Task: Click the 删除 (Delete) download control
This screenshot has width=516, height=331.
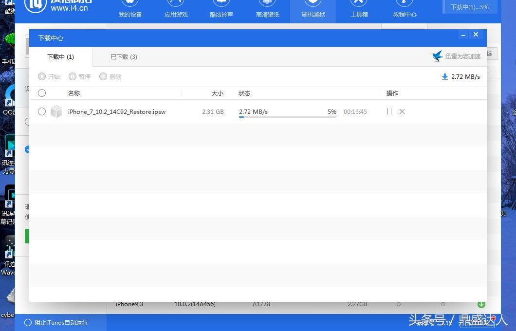Action: click(111, 76)
